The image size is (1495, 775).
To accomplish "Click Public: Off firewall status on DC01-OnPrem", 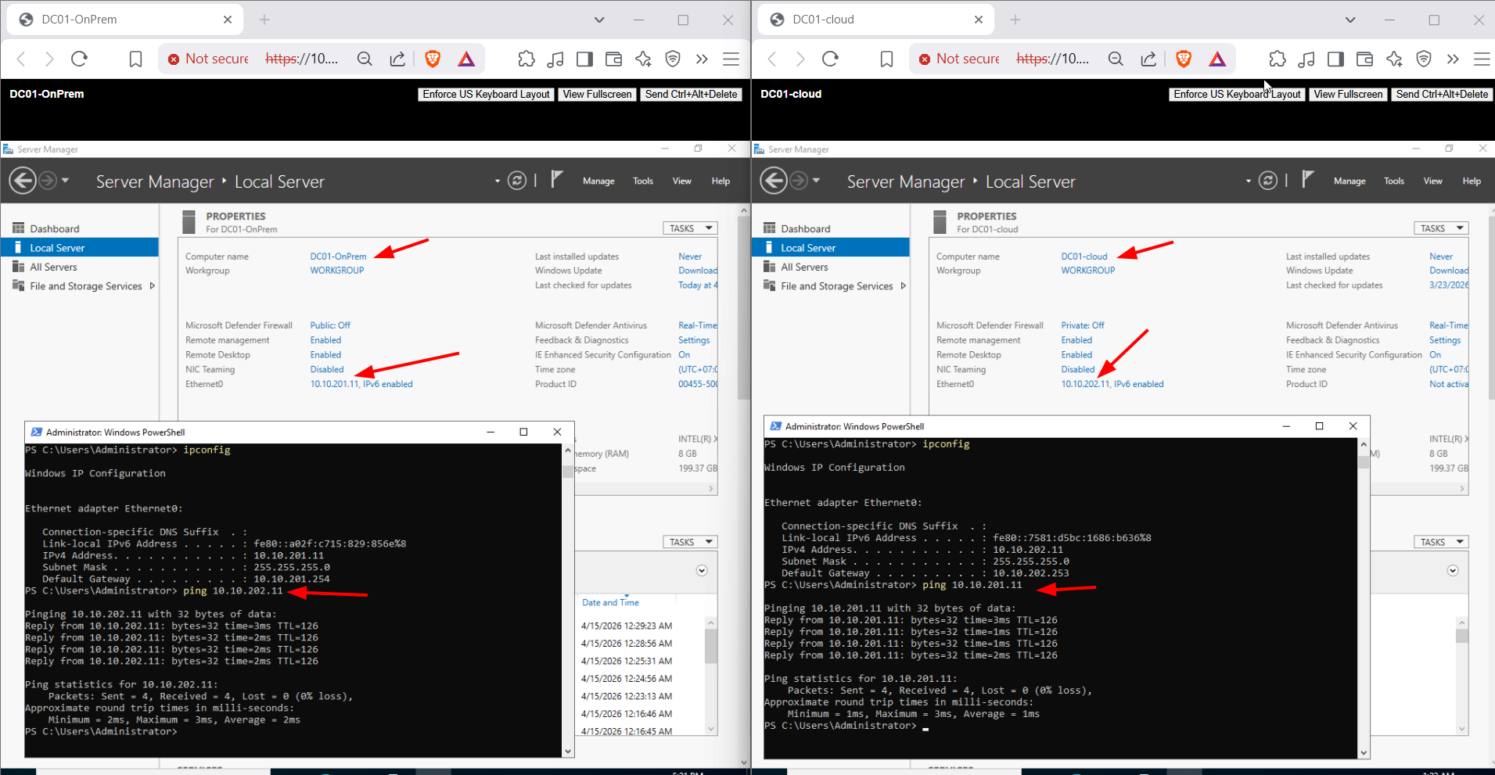I will click(330, 325).
